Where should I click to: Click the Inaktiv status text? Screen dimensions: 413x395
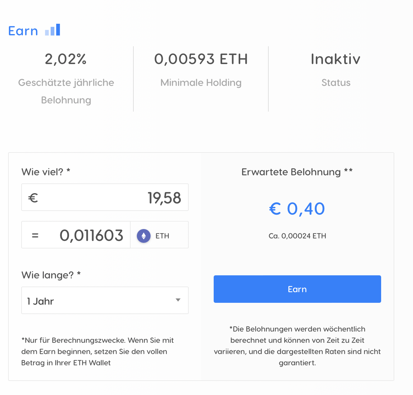click(x=336, y=59)
